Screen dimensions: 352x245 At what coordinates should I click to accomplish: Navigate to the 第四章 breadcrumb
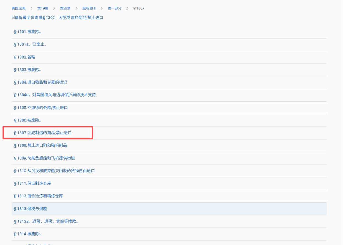tap(65, 8)
